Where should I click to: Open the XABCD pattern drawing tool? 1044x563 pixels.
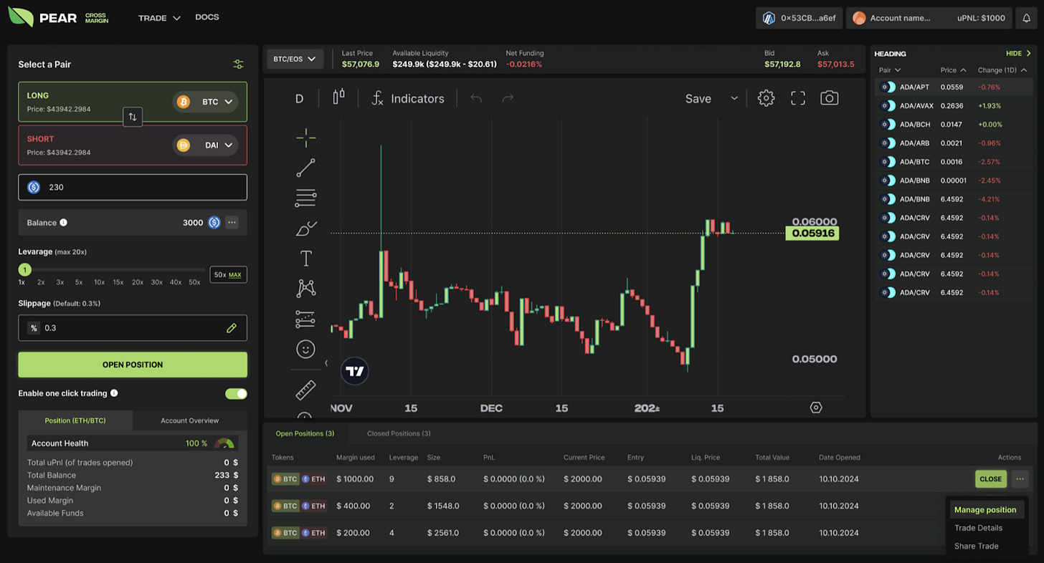click(x=305, y=288)
